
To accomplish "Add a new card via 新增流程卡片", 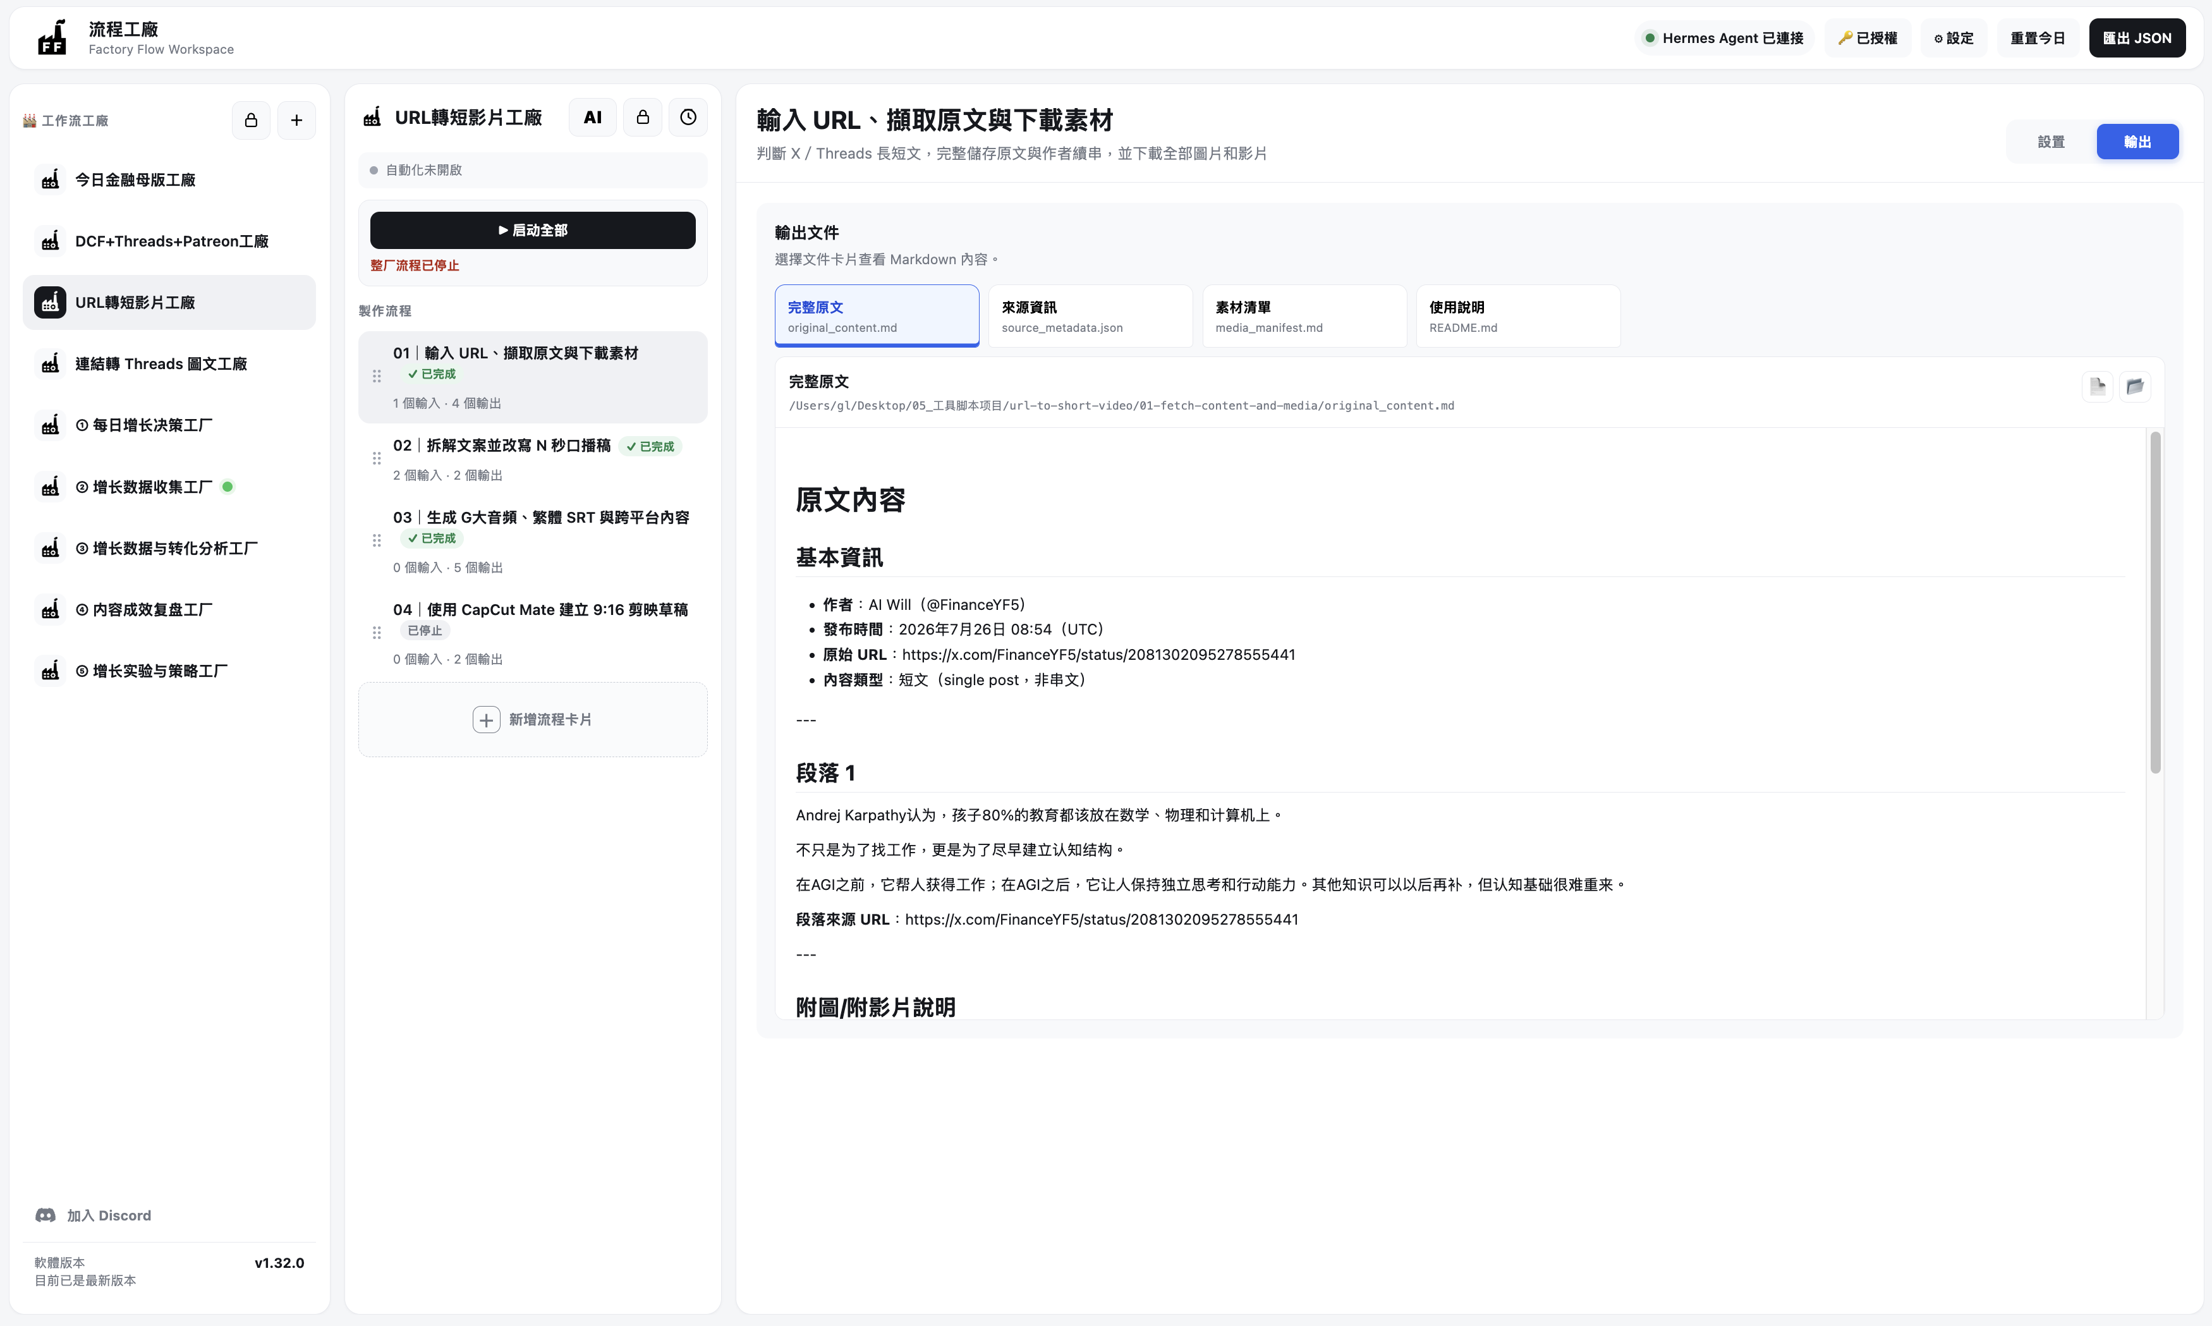I will click(532, 720).
